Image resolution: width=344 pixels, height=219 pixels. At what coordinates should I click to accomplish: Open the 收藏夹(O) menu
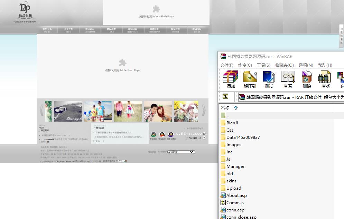click(284, 65)
